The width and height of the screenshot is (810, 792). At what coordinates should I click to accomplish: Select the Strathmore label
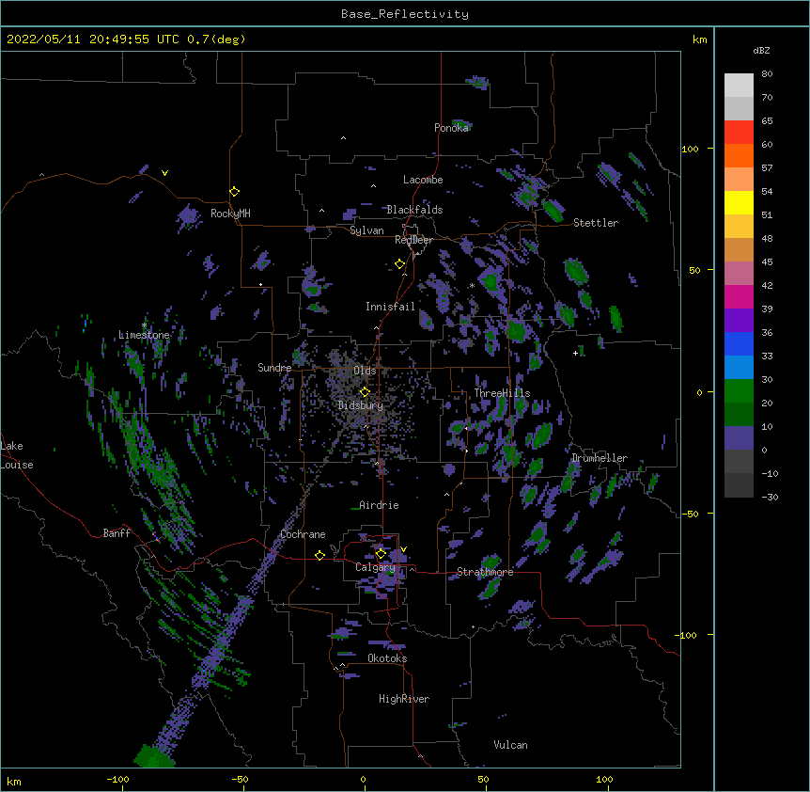(485, 572)
